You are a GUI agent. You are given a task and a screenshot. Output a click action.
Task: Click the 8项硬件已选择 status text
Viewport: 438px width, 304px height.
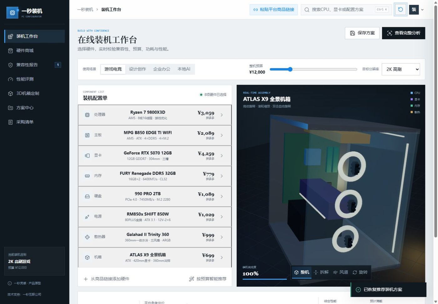[x=215, y=95]
